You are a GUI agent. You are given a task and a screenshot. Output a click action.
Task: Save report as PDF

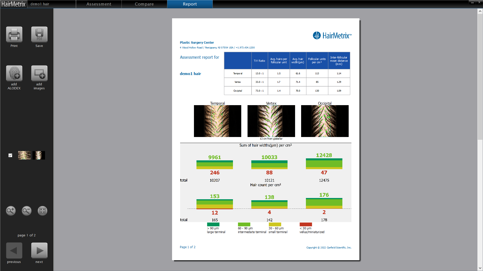coord(39,35)
